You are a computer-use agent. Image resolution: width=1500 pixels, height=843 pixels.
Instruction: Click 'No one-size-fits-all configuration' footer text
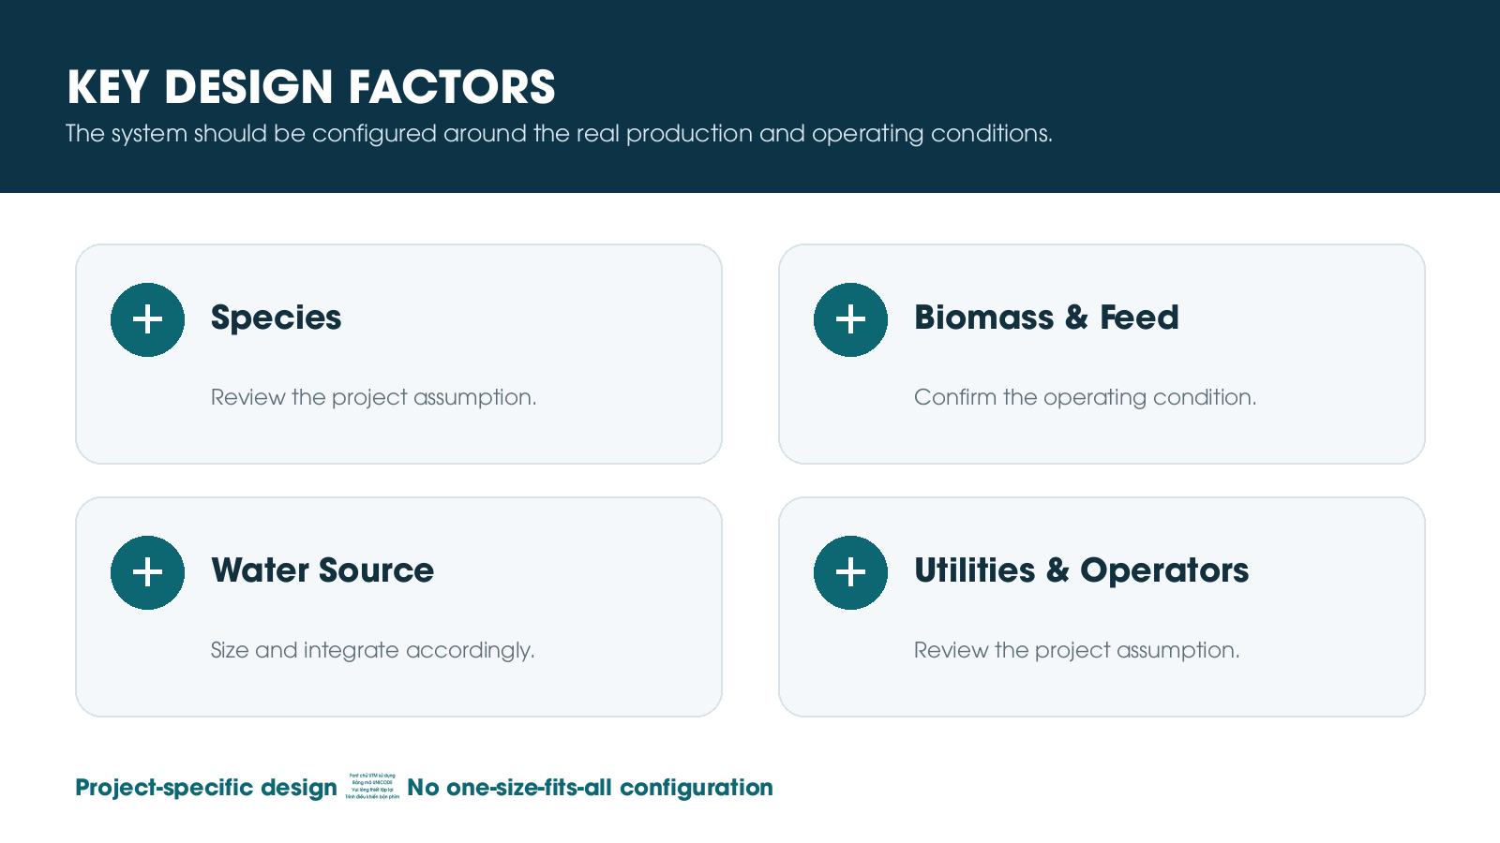coord(590,788)
